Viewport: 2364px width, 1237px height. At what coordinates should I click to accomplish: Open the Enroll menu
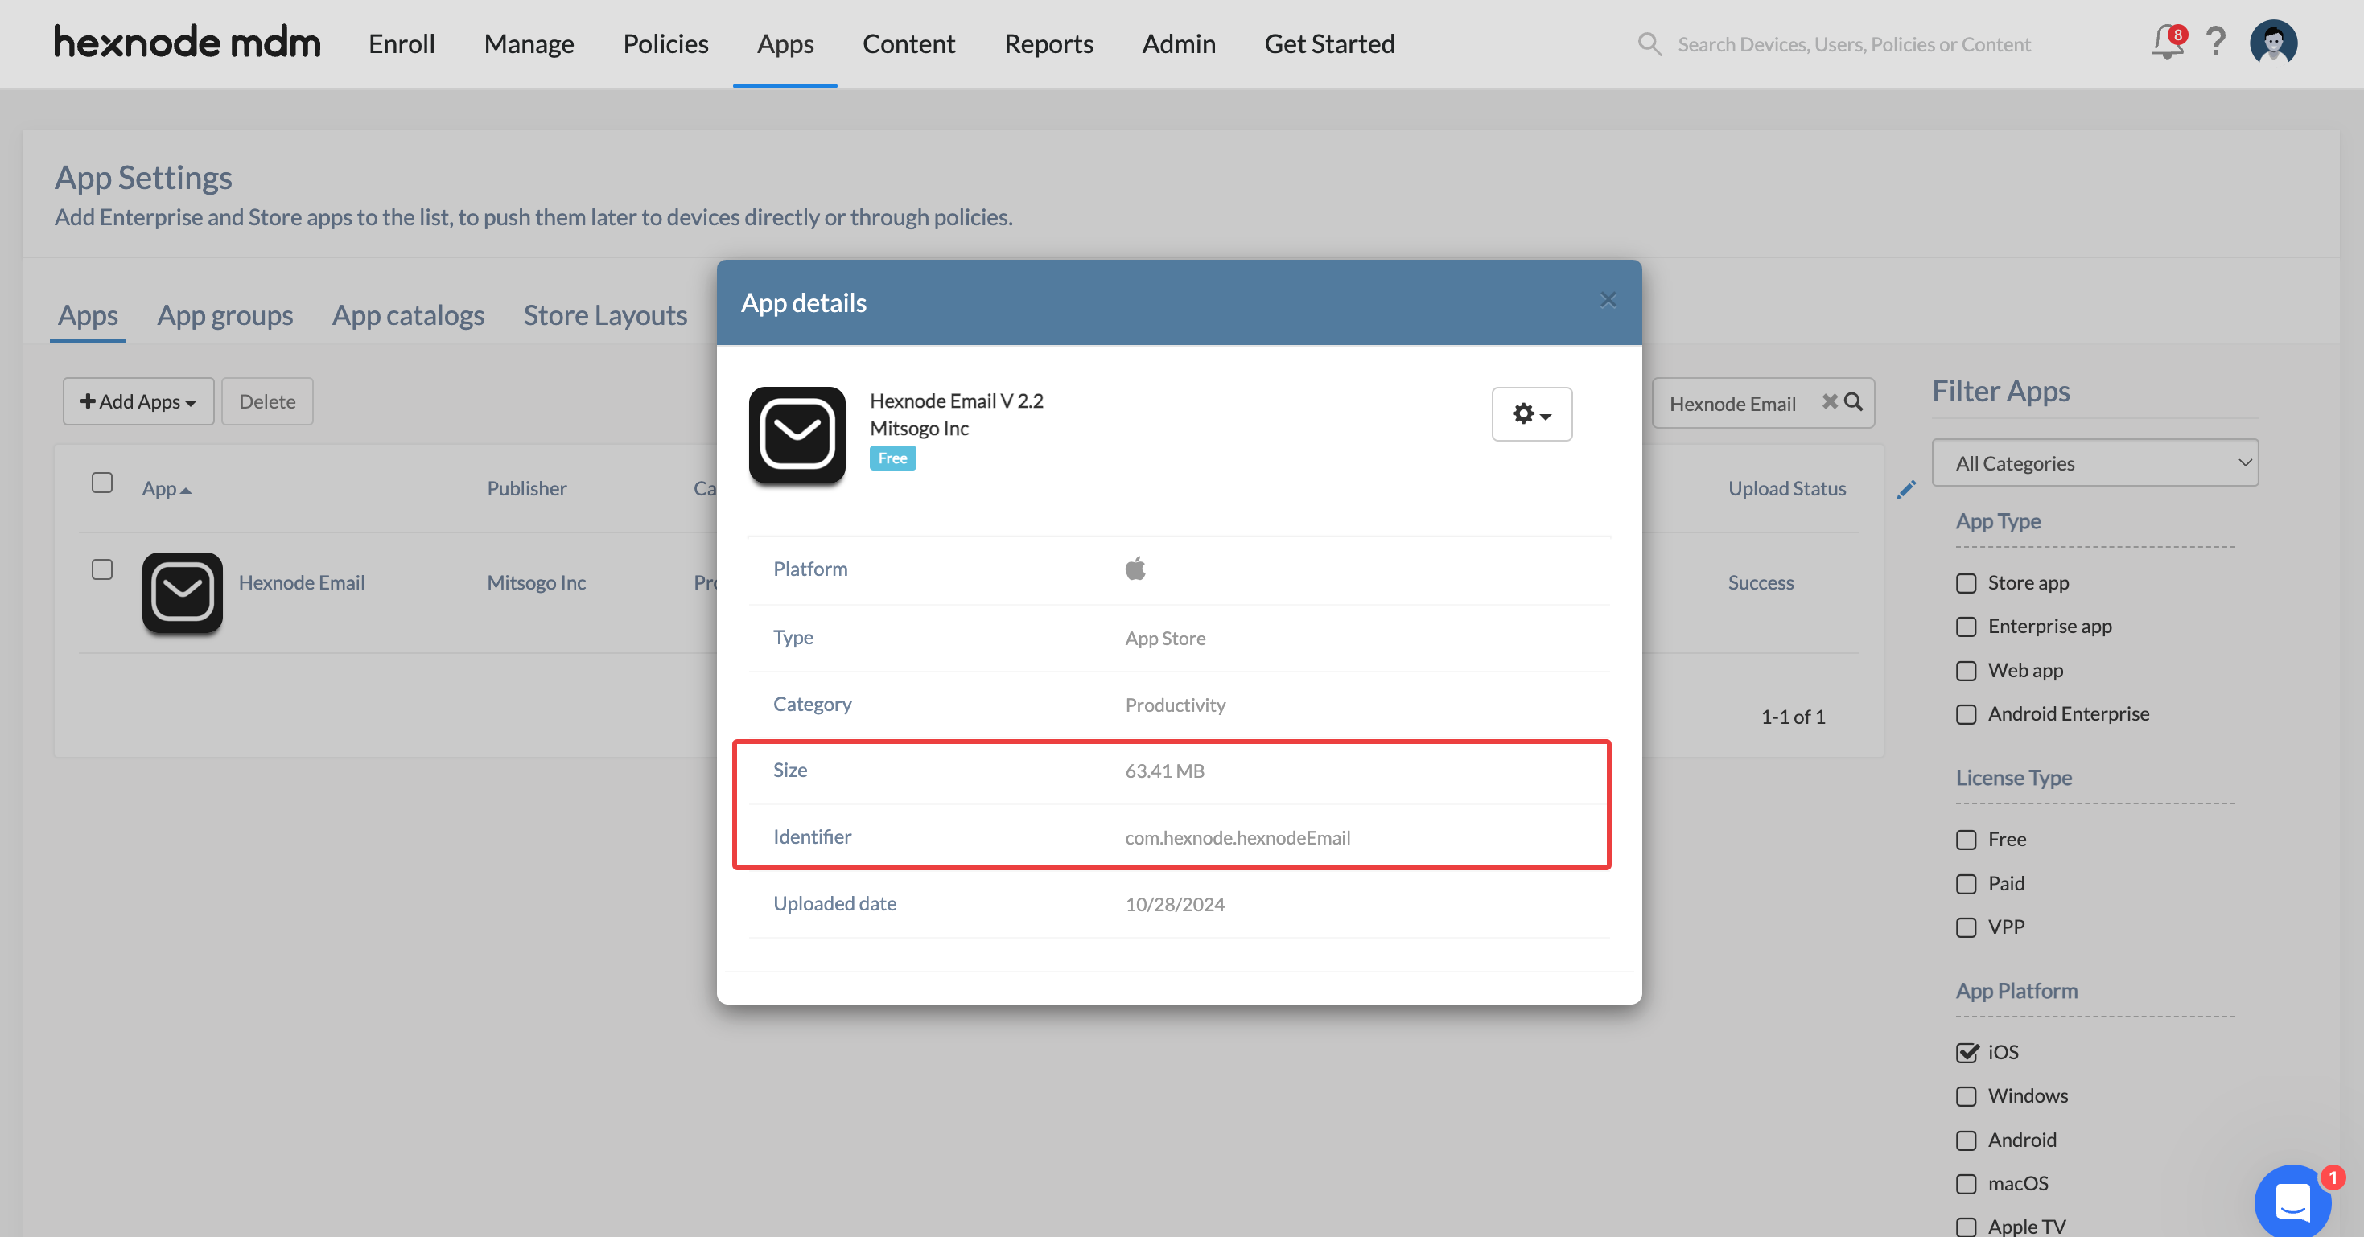click(x=401, y=43)
